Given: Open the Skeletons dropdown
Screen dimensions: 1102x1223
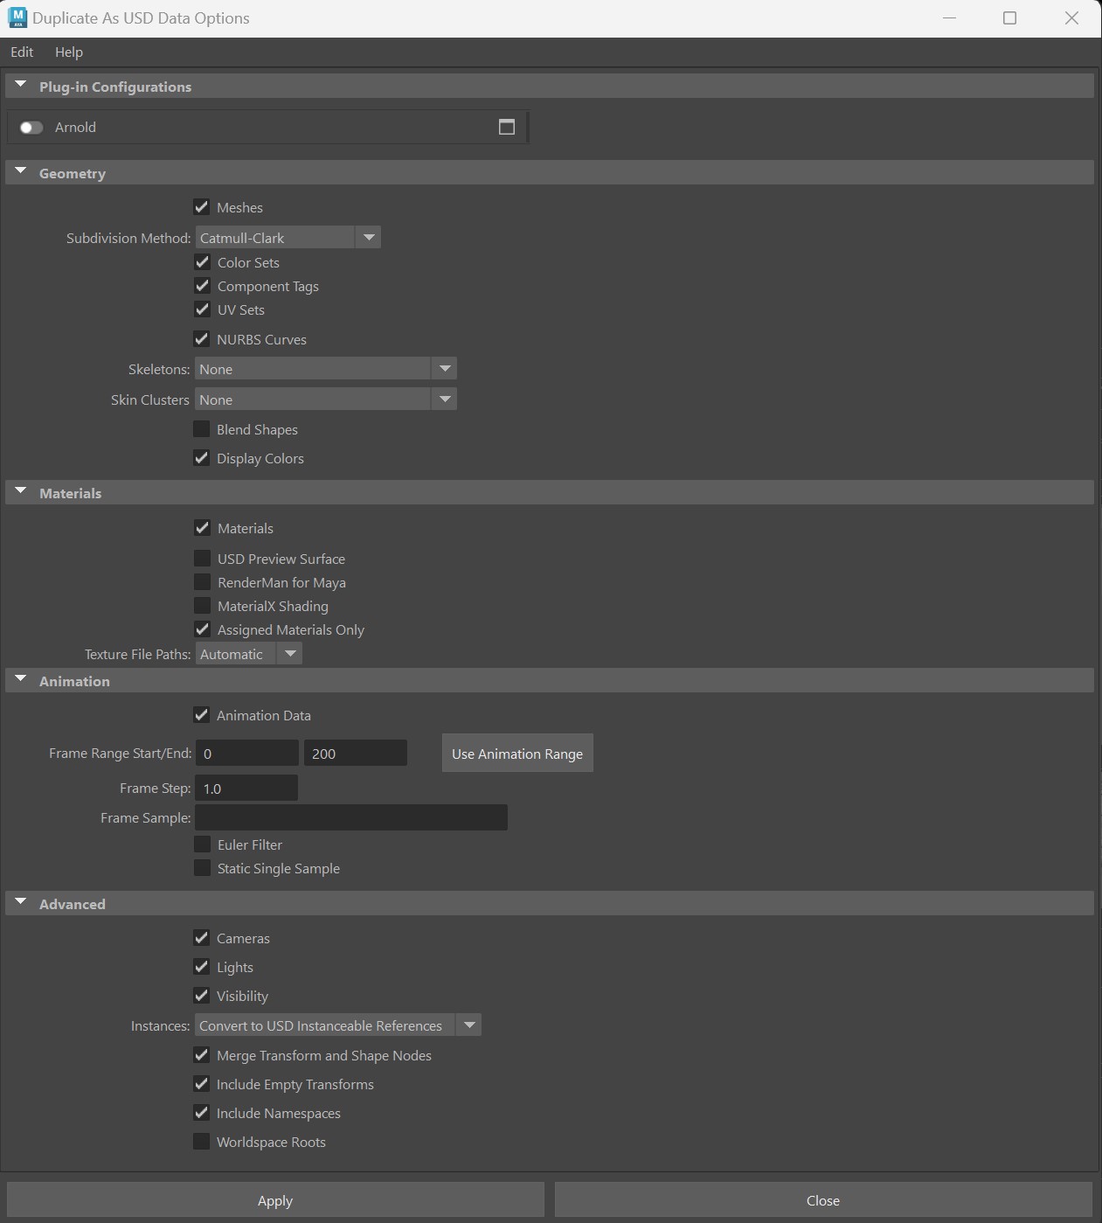Looking at the screenshot, I should pyautogui.click(x=325, y=369).
